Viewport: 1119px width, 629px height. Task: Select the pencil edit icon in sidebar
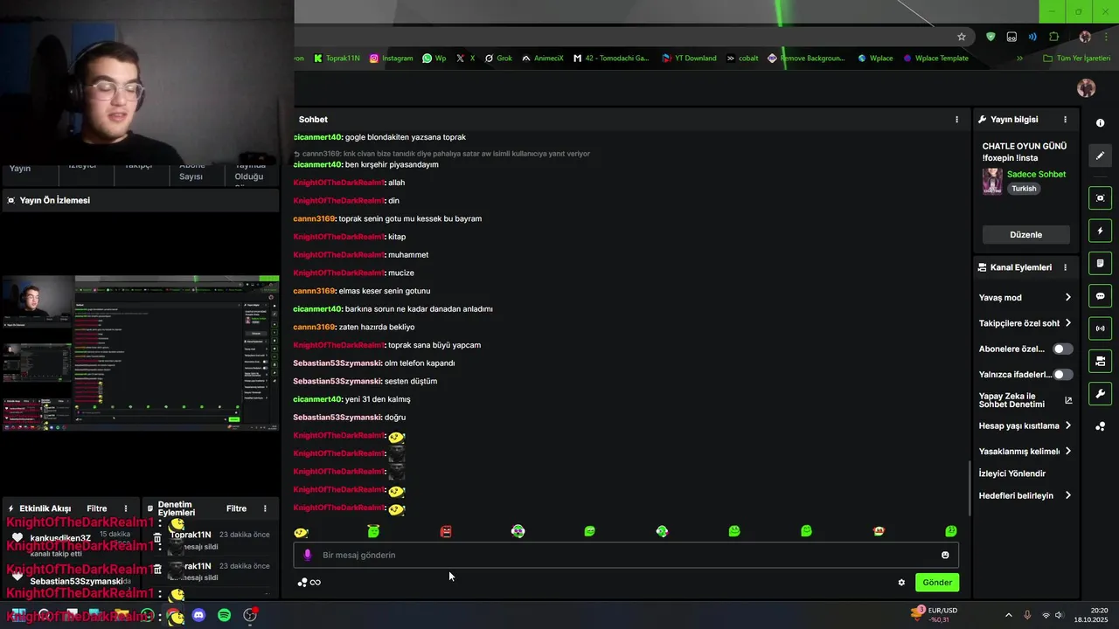1100,156
